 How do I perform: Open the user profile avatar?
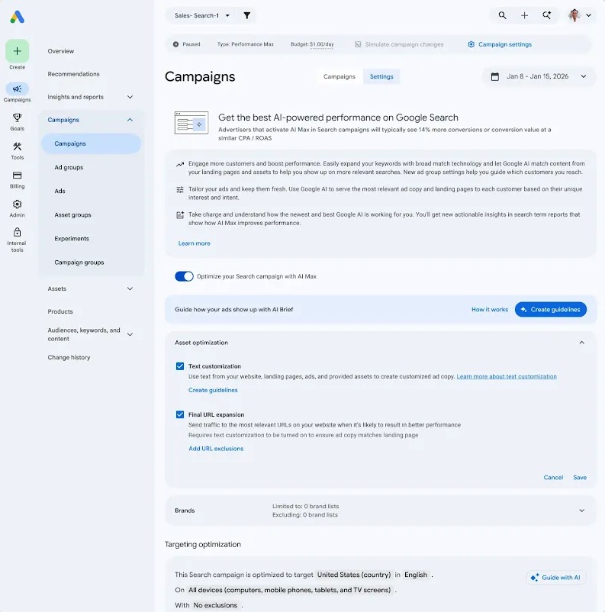coord(574,15)
